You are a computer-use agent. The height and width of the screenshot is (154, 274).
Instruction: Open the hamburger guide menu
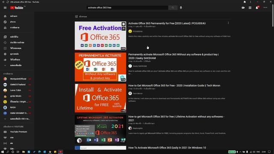coord(5,8)
